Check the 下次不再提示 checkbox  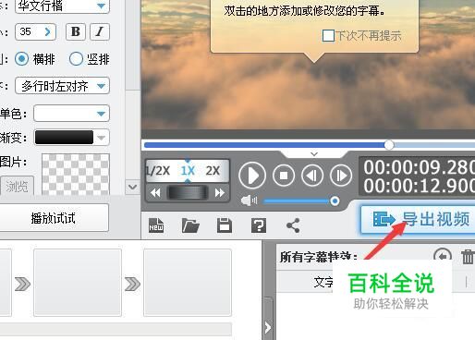(328, 36)
